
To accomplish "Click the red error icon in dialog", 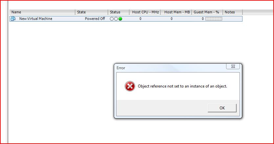I will (130, 86).
